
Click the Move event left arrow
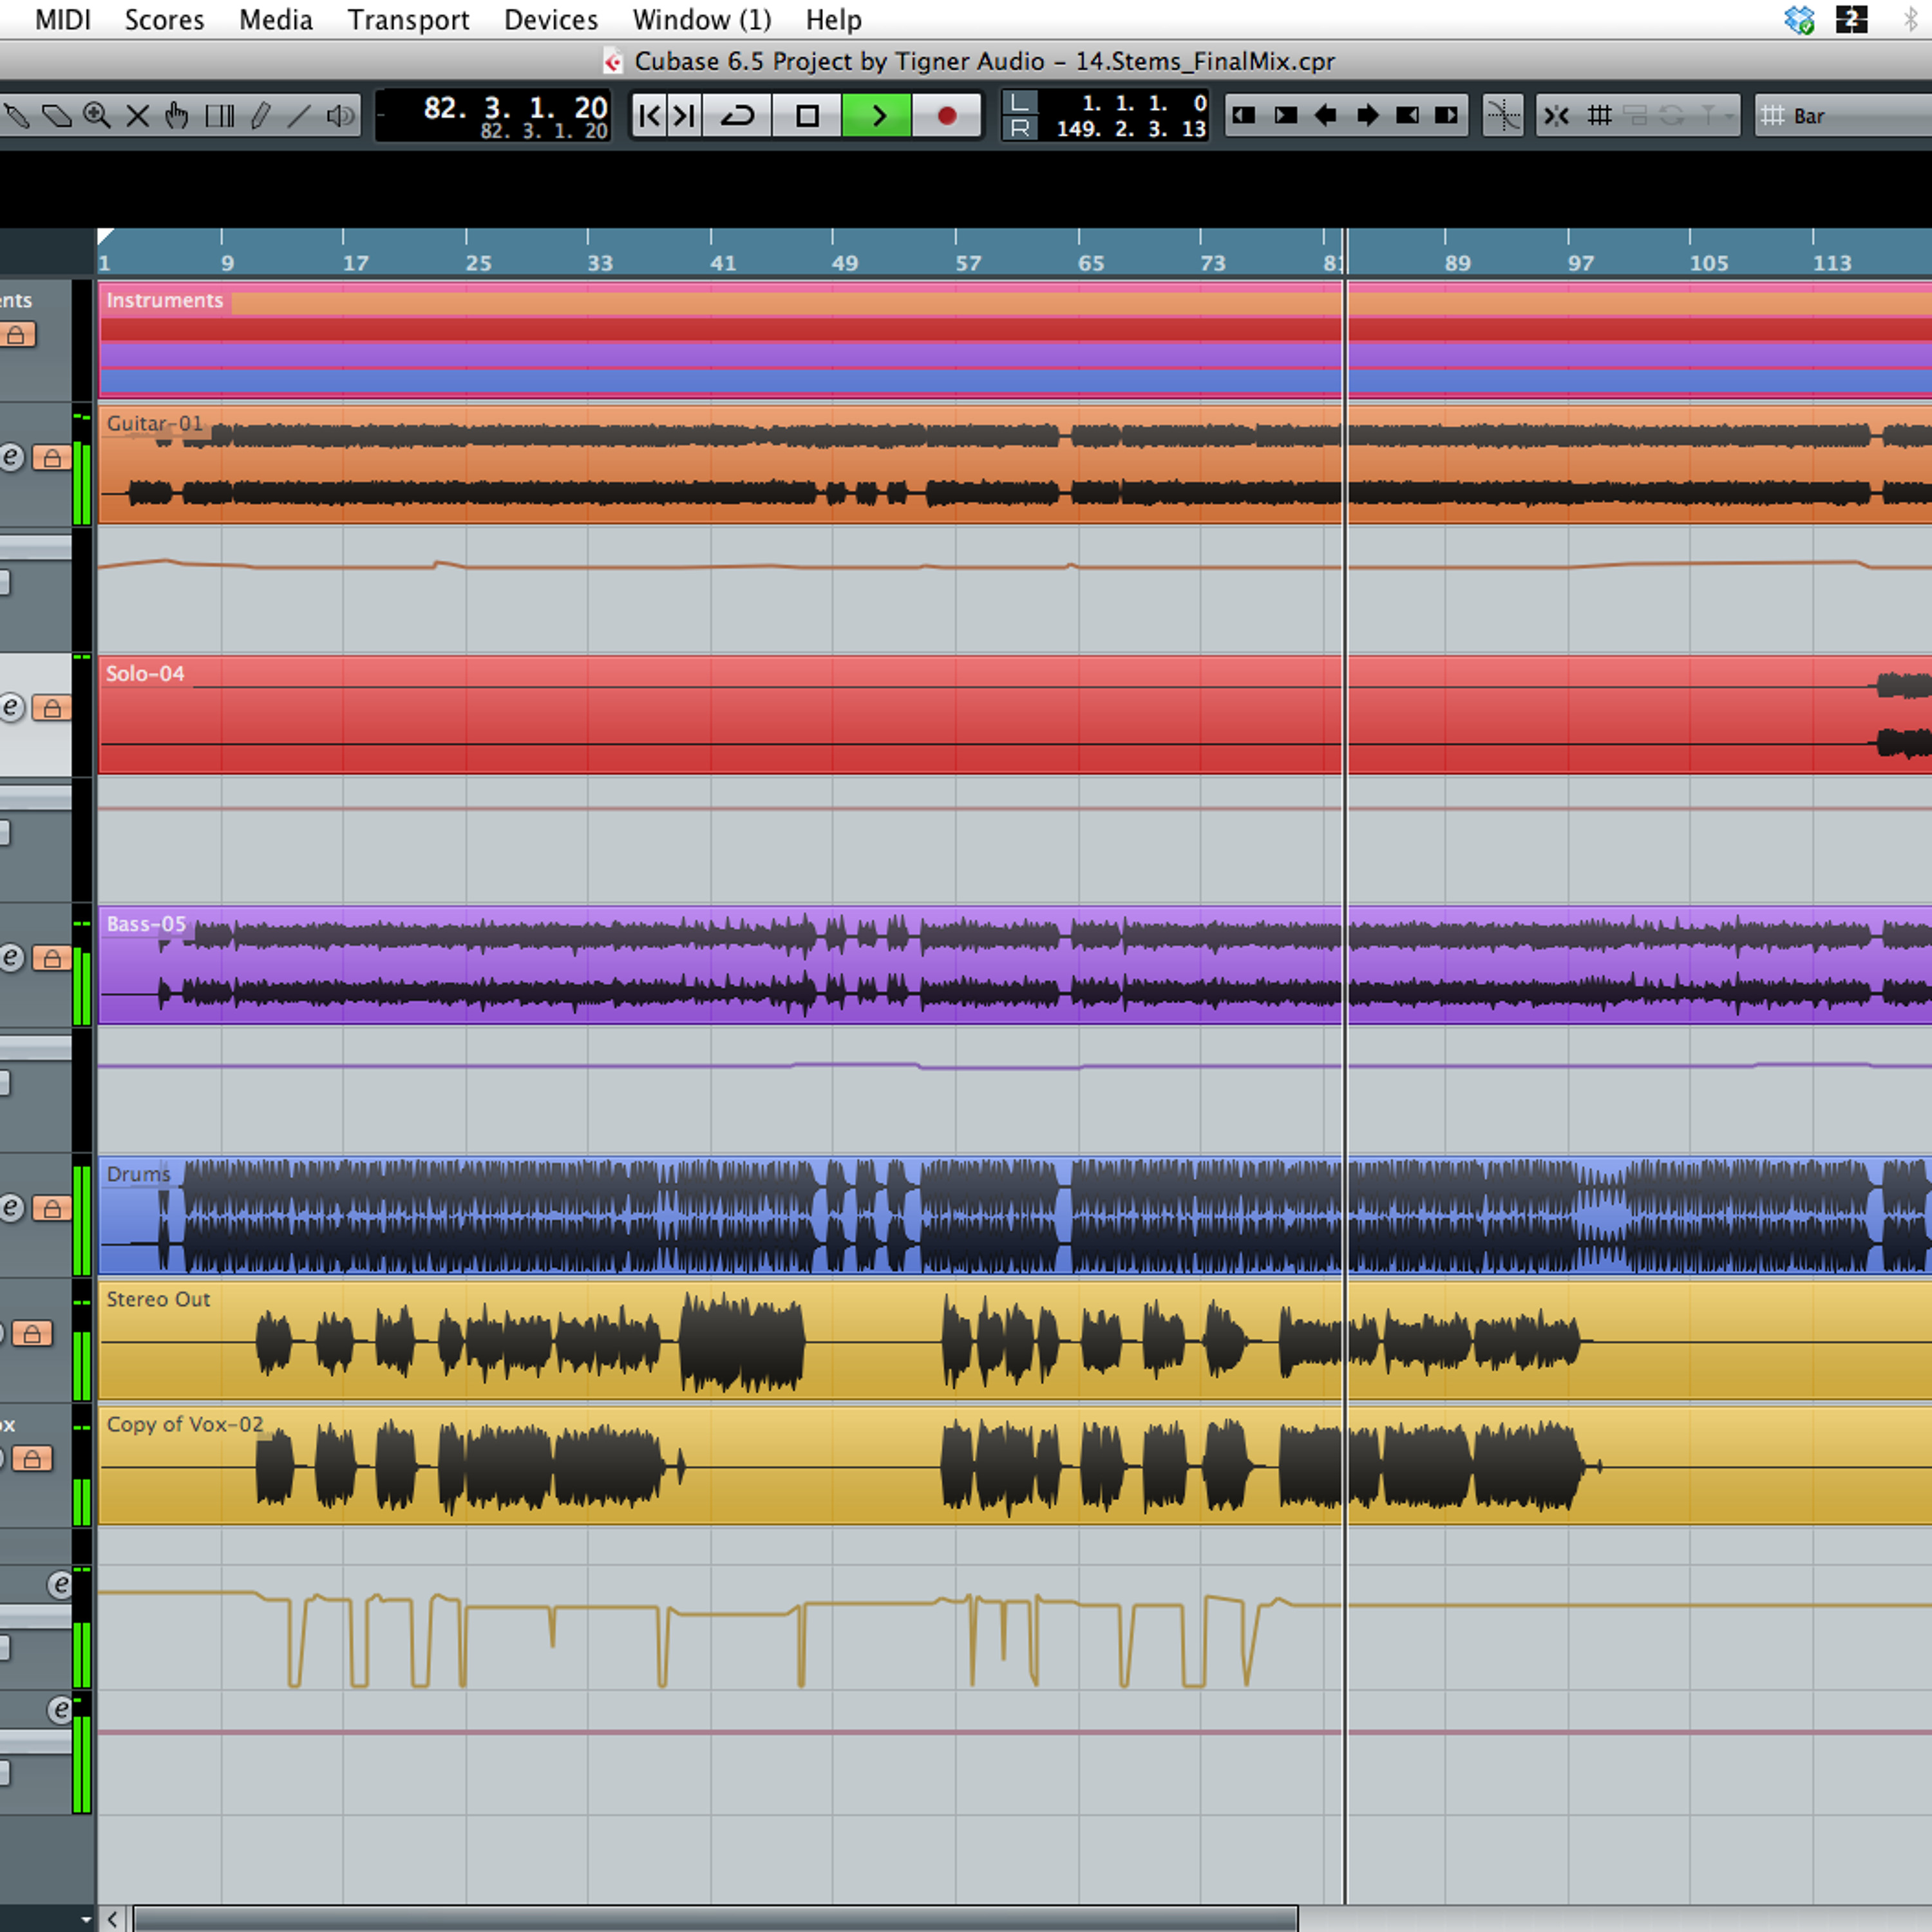coord(1325,116)
